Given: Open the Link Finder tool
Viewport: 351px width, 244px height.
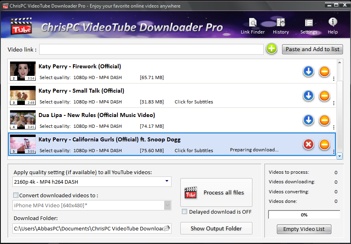Looking at the screenshot, I should (252, 26).
